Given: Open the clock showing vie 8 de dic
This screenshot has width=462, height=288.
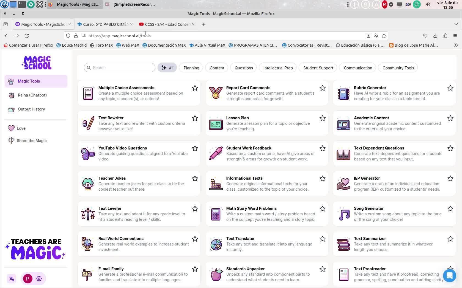Looking at the screenshot, I should pos(448,5).
